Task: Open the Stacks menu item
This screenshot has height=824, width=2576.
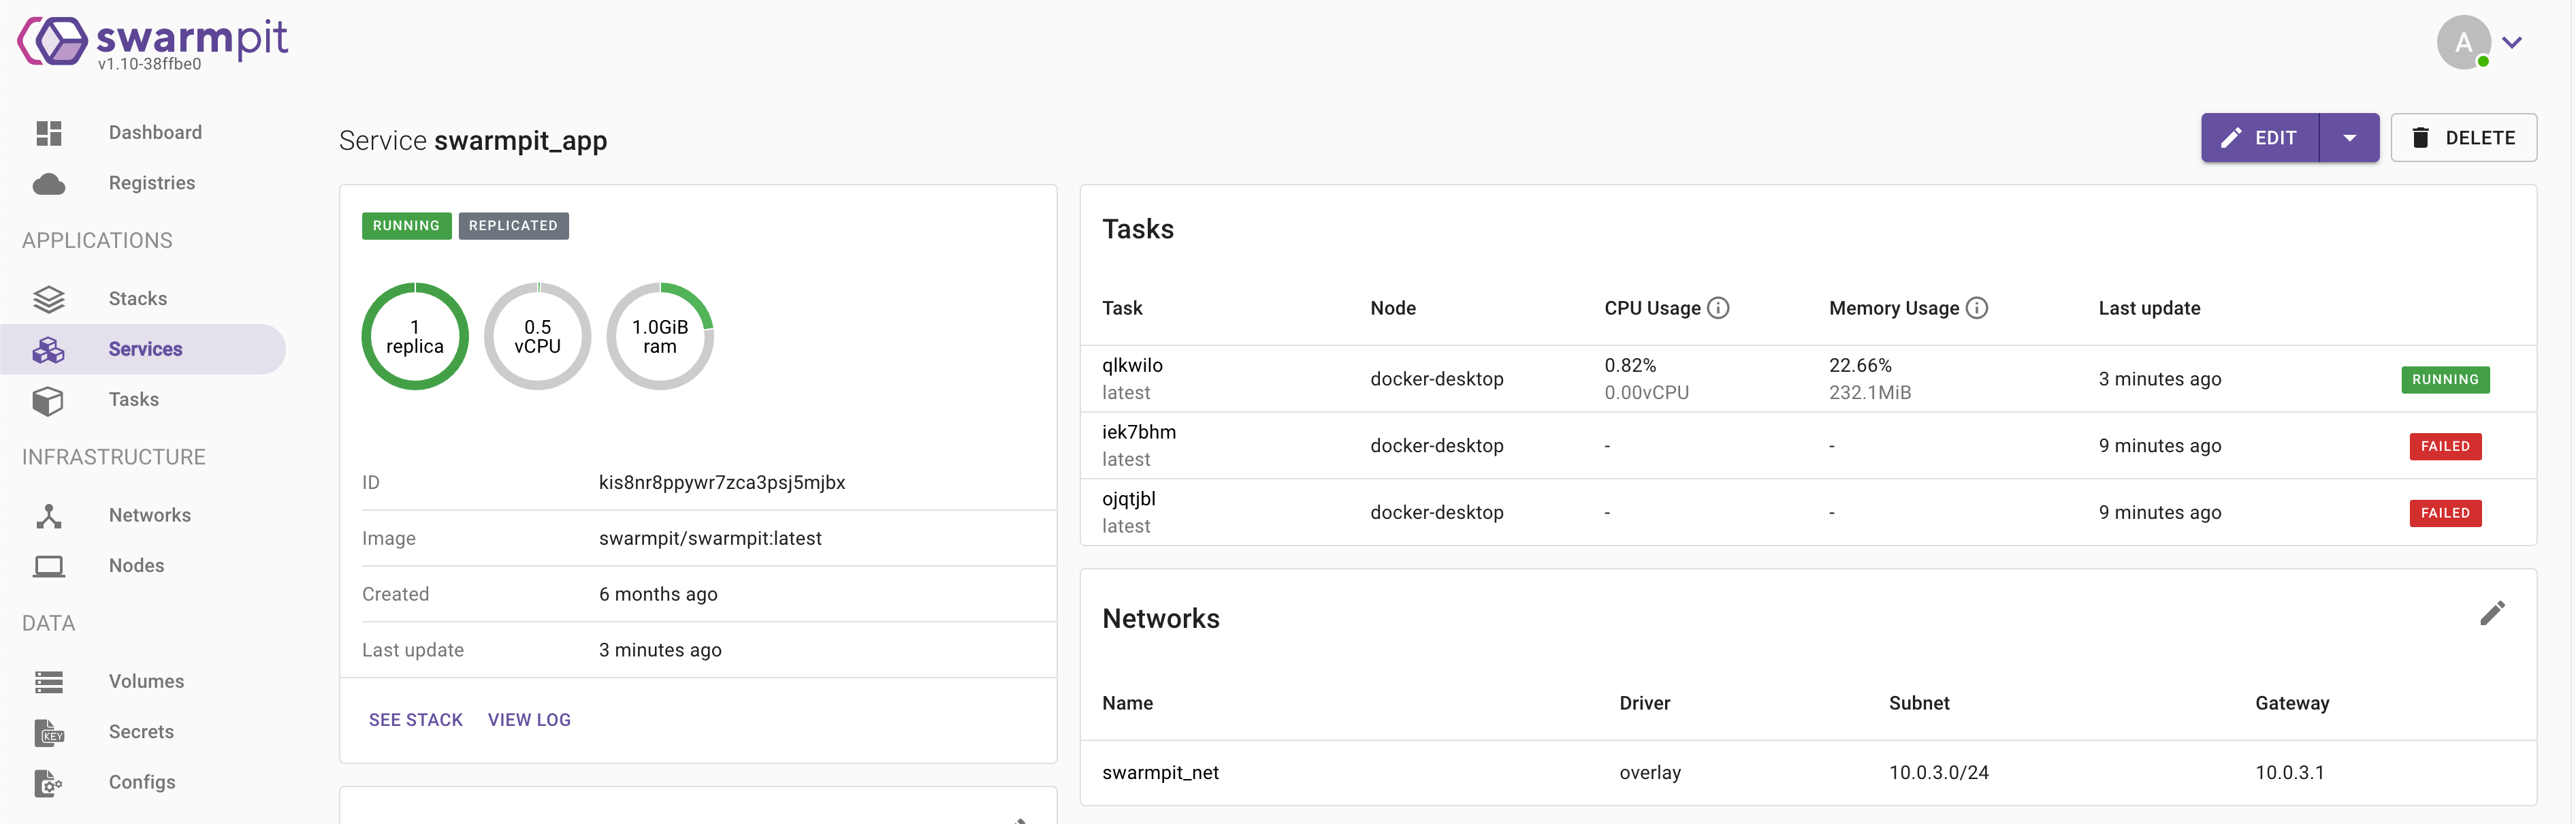Action: [143, 299]
